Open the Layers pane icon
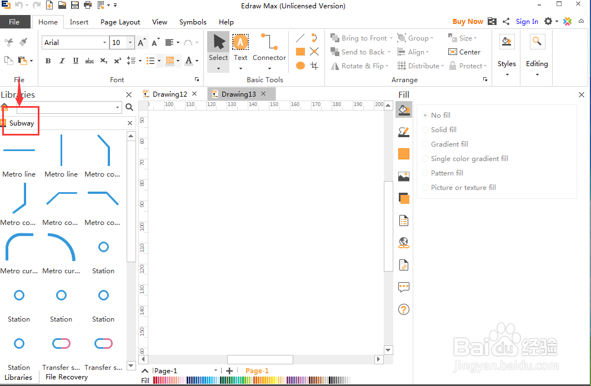The image size is (591, 386). point(403,198)
